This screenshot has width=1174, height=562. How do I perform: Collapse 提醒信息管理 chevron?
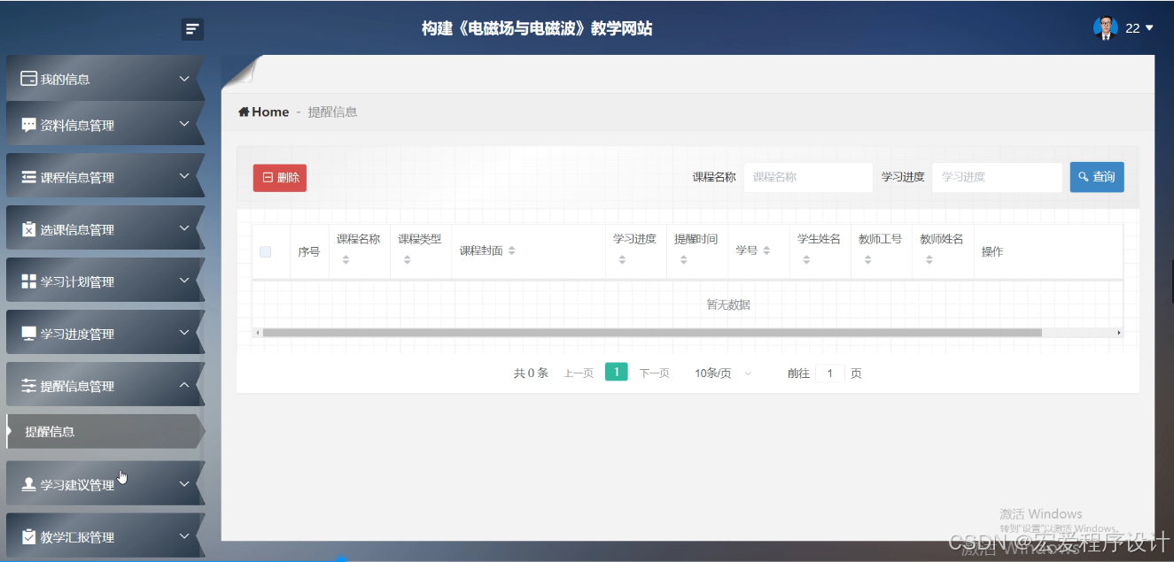click(x=184, y=385)
